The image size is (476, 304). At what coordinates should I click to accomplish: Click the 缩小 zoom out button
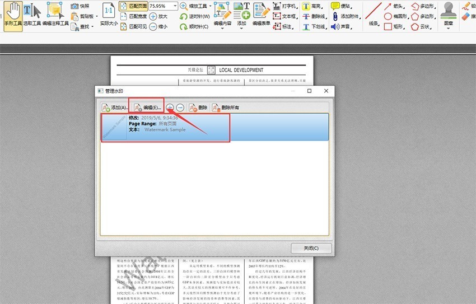point(158,27)
